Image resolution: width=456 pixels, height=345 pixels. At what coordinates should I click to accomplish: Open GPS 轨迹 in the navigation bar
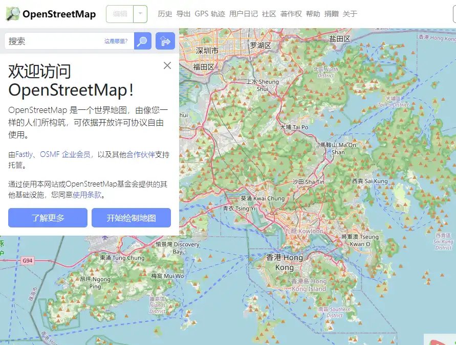[x=210, y=14]
